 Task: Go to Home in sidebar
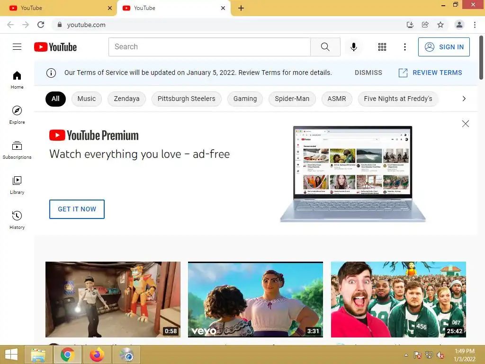(x=17, y=80)
